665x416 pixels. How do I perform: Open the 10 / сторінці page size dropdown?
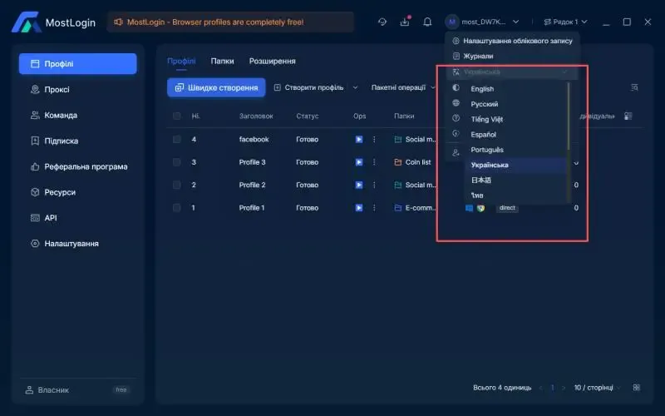[596, 388]
